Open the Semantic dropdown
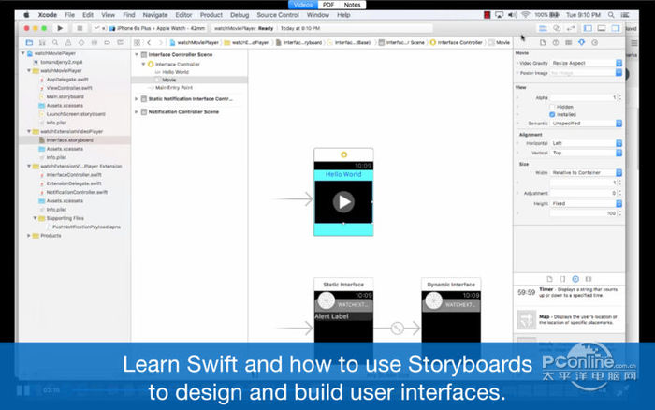The height and width of the screenshot is (410, 655). [x=586, y=124]
